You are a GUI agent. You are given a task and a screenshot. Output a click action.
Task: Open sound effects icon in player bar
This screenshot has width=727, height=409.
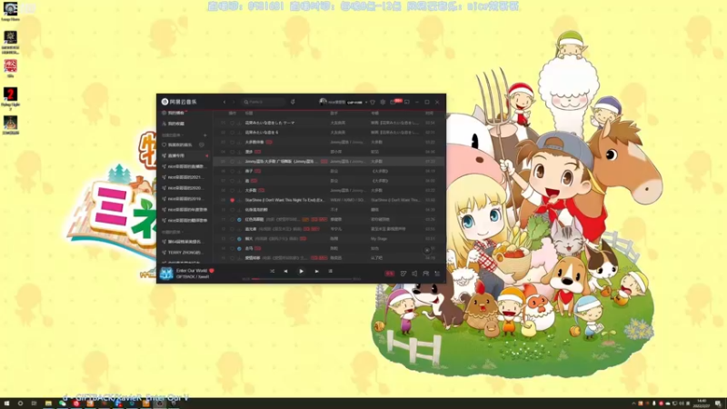403,274
